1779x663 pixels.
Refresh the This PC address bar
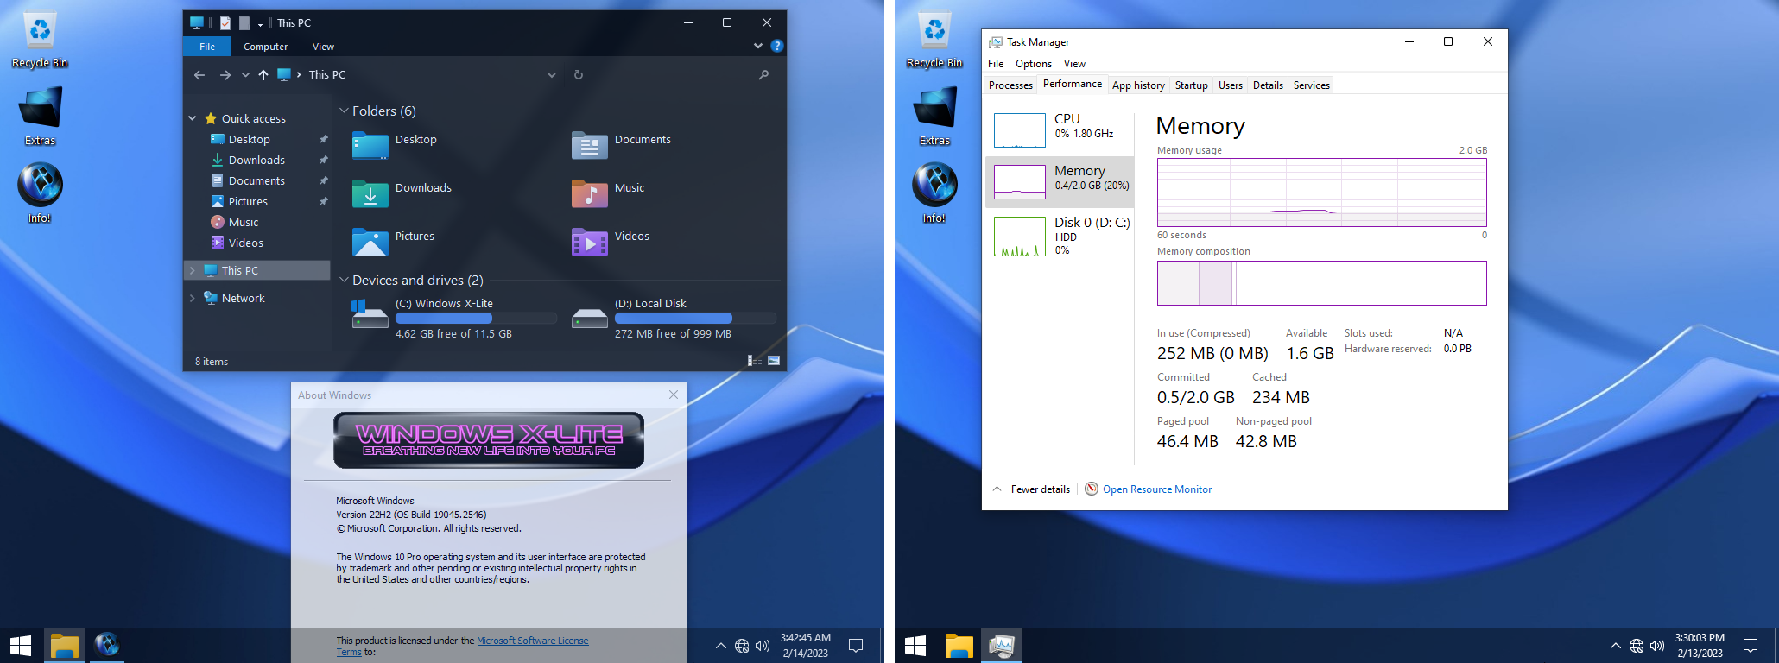click(x=579, y=75)
